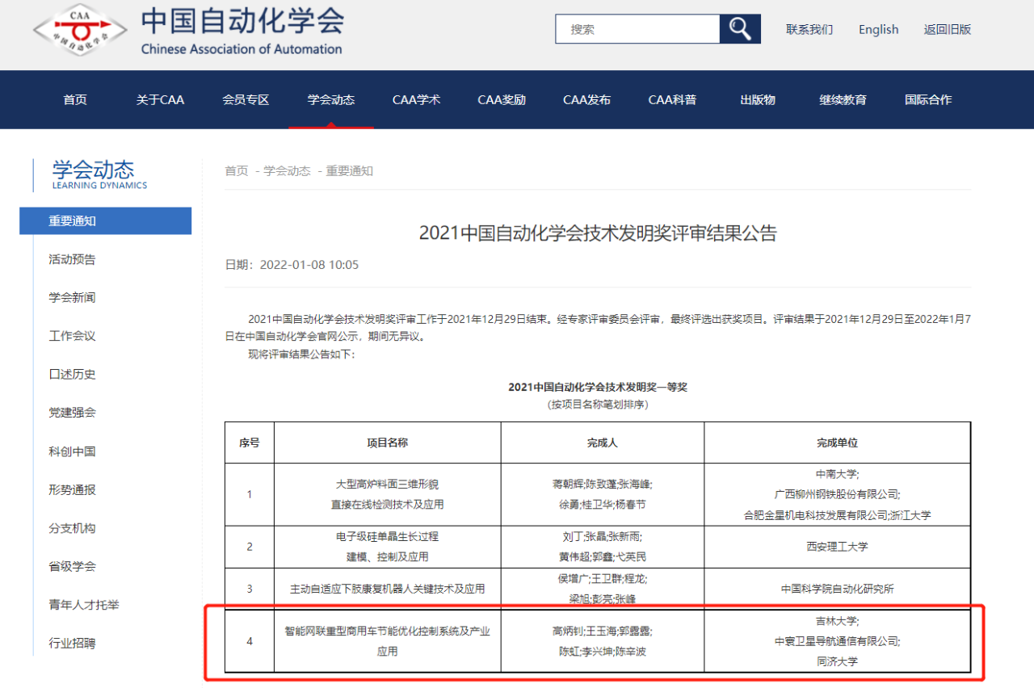Click unit cell 吉林大学
1034x688 pixels.
coord(837,621)
